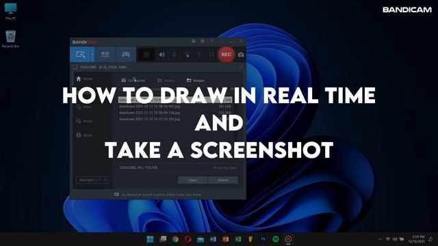
Task: Open the Video sidebar item
Action: pos(83,107)
